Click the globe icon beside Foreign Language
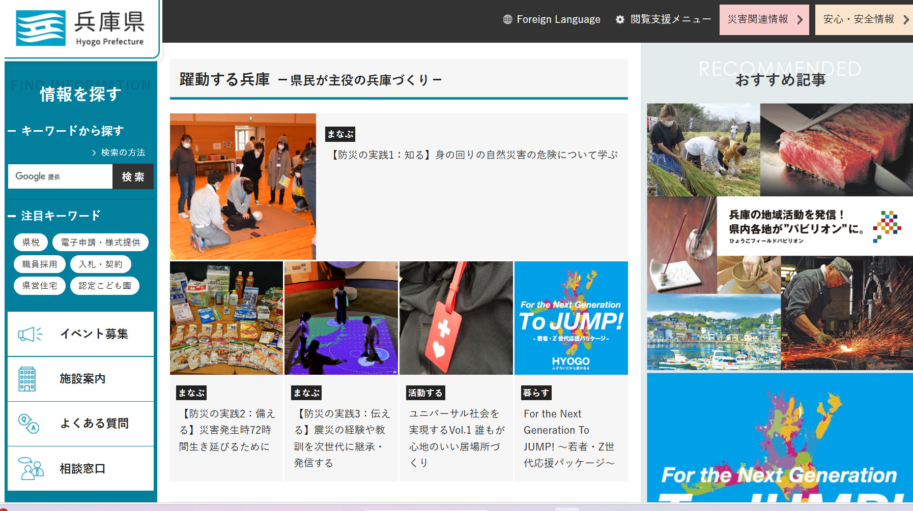The height and width of the screenshot is (511, 913). click(507, 19)
